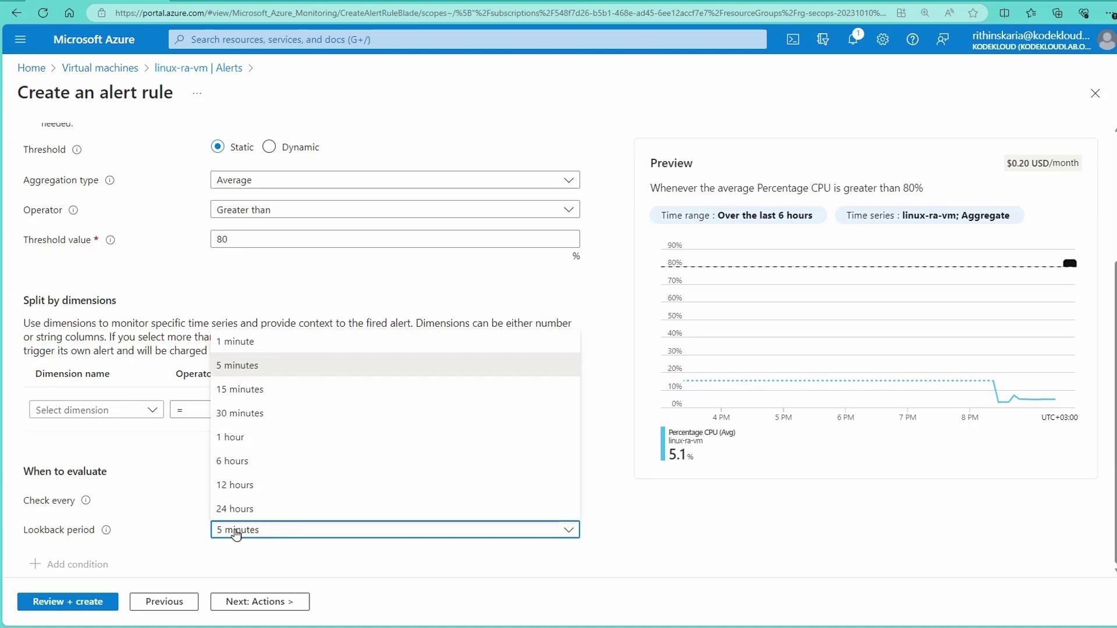Viewport: 1117px width, 628px height.
Task: Click the Review + create button
Action: click(x=67, y=602)
